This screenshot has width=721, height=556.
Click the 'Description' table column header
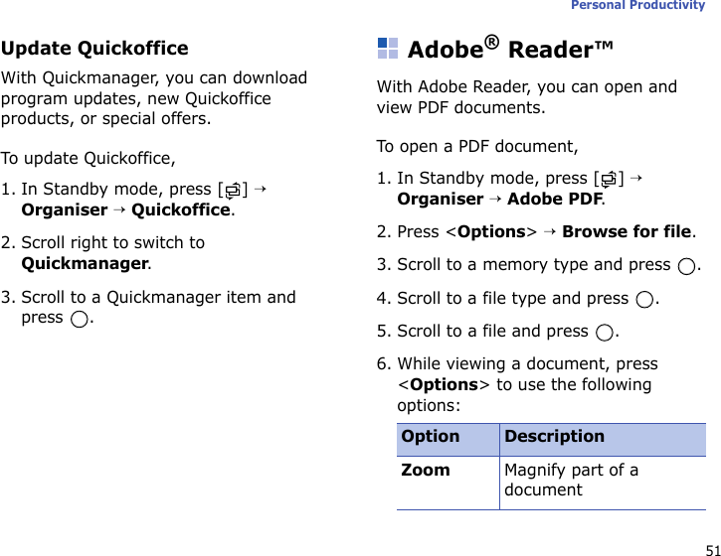[x=554, y=437]
